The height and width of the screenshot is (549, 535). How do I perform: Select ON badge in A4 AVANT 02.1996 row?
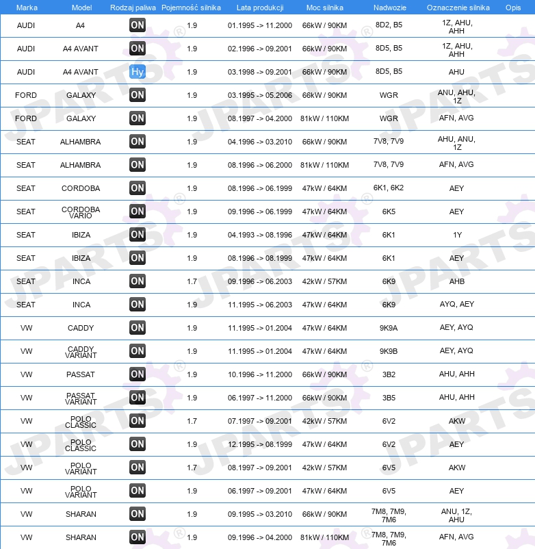tap(137, 49)
